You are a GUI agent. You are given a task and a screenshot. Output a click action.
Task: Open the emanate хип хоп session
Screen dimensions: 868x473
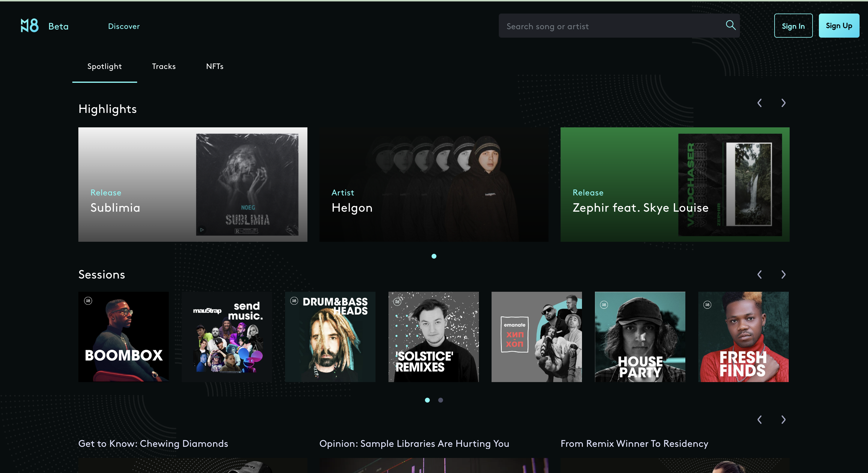(537, 337)
